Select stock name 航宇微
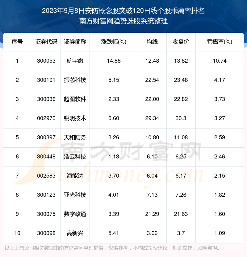 coord(75,61)
